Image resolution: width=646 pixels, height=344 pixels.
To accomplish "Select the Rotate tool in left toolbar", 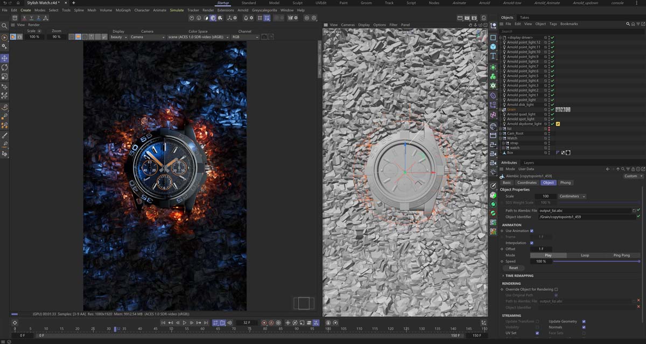I will [5, 67].
